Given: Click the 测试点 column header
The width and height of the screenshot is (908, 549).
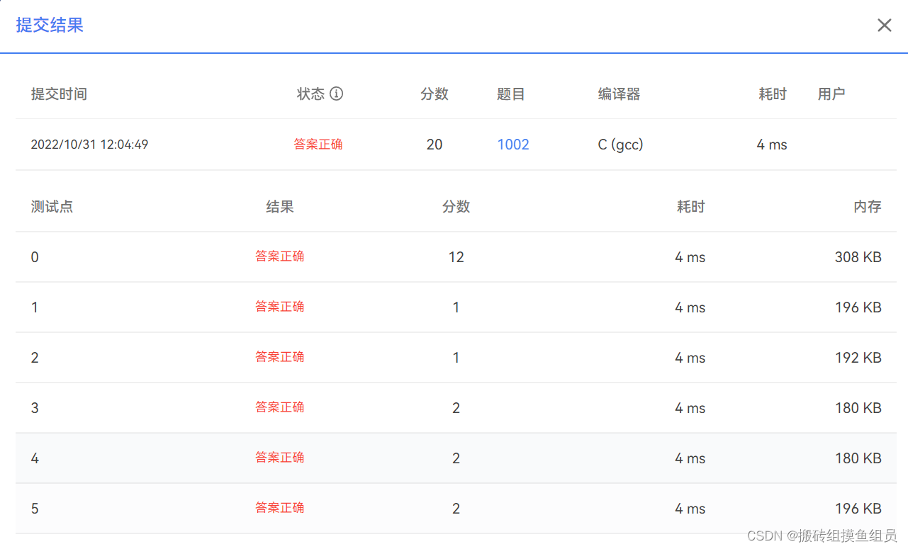Looking at the screenshot, I should click(x=52, y=206).
